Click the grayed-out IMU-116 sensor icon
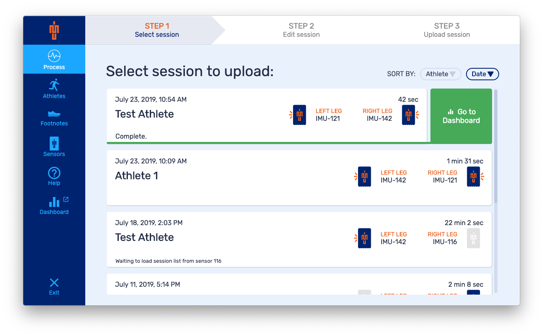 click(473, 238)
